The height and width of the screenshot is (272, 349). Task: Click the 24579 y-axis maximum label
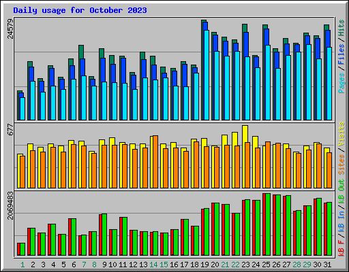click(x=10, y=29)
